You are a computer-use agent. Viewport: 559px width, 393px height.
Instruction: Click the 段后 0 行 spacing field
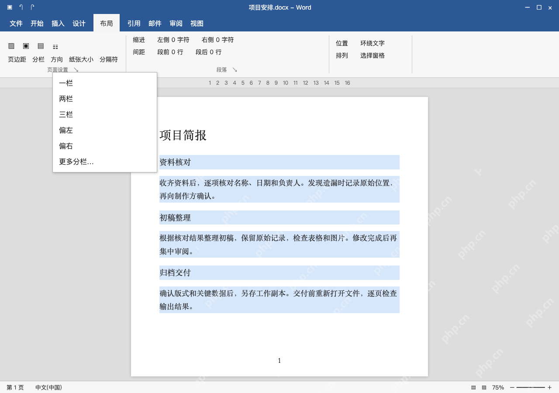[x=209, y=52]
